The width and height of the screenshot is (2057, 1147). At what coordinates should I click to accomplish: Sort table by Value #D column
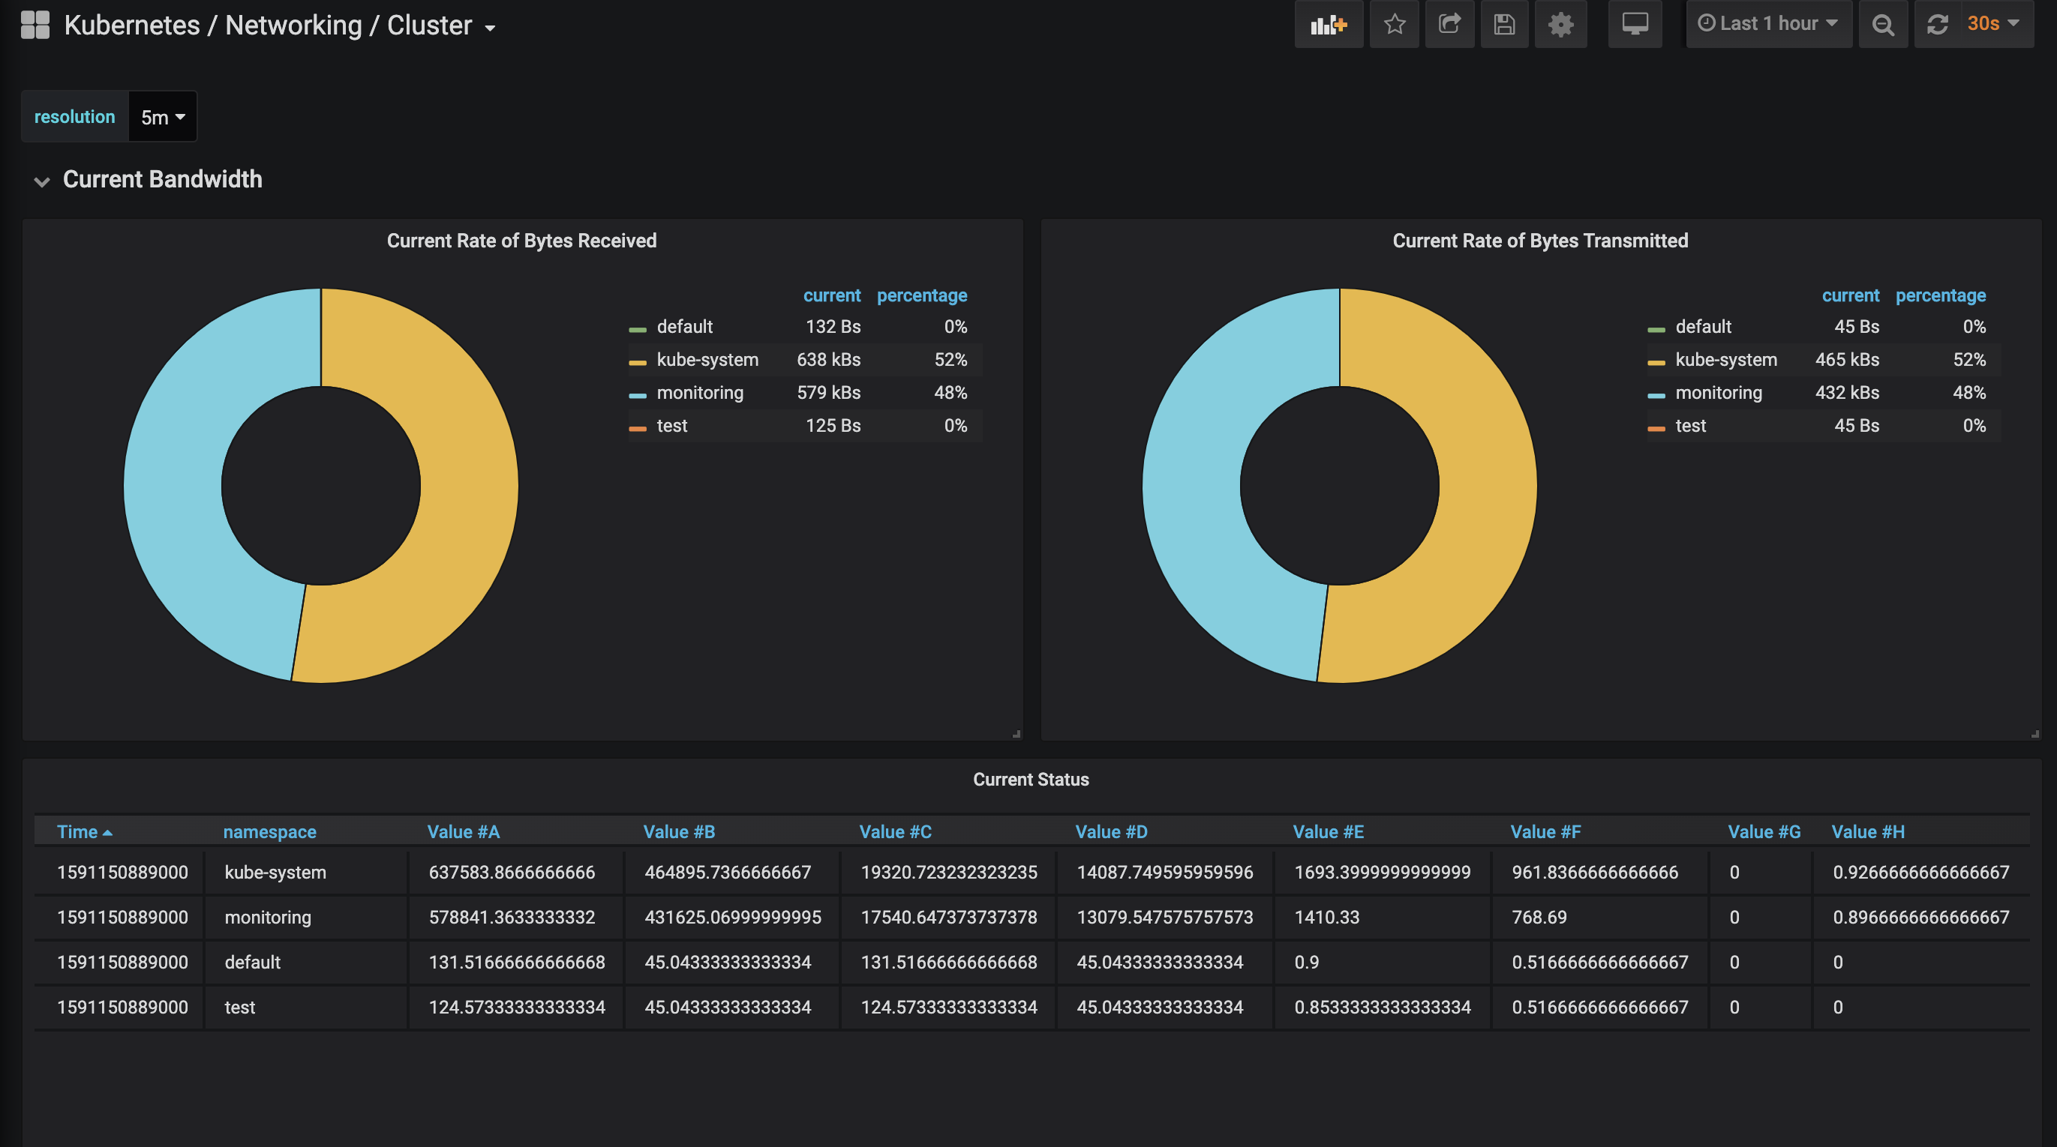click(1111, 831)
